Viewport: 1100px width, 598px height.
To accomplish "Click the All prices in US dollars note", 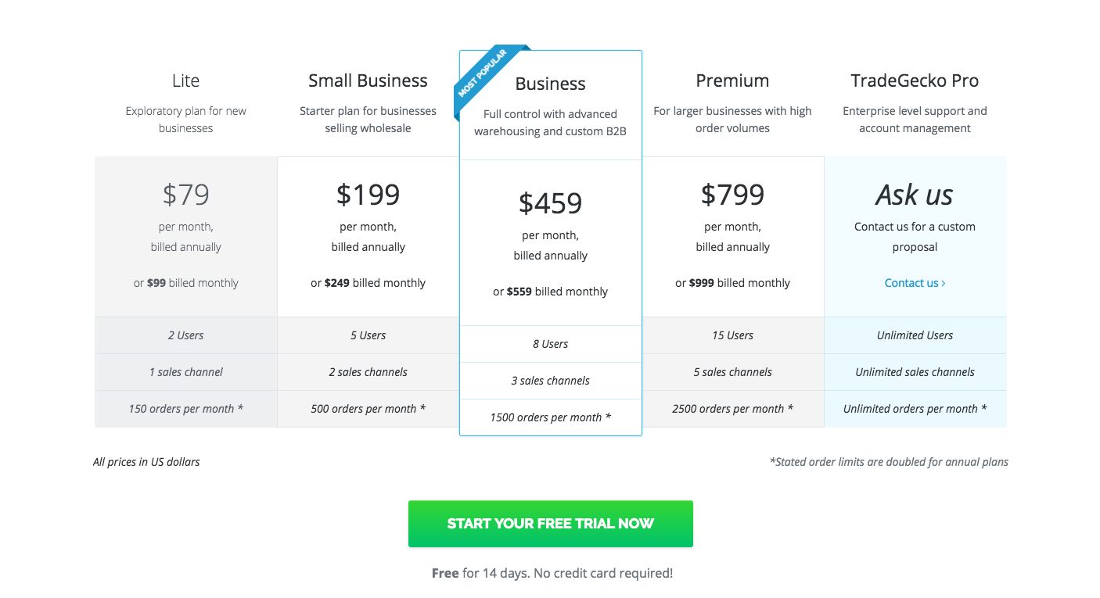I will (146, 461).
